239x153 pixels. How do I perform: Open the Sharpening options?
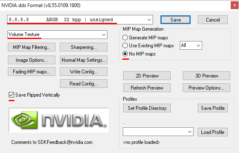pos(84,47)
